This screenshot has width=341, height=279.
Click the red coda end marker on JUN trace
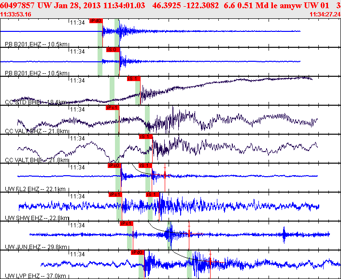tap(189, 234)
